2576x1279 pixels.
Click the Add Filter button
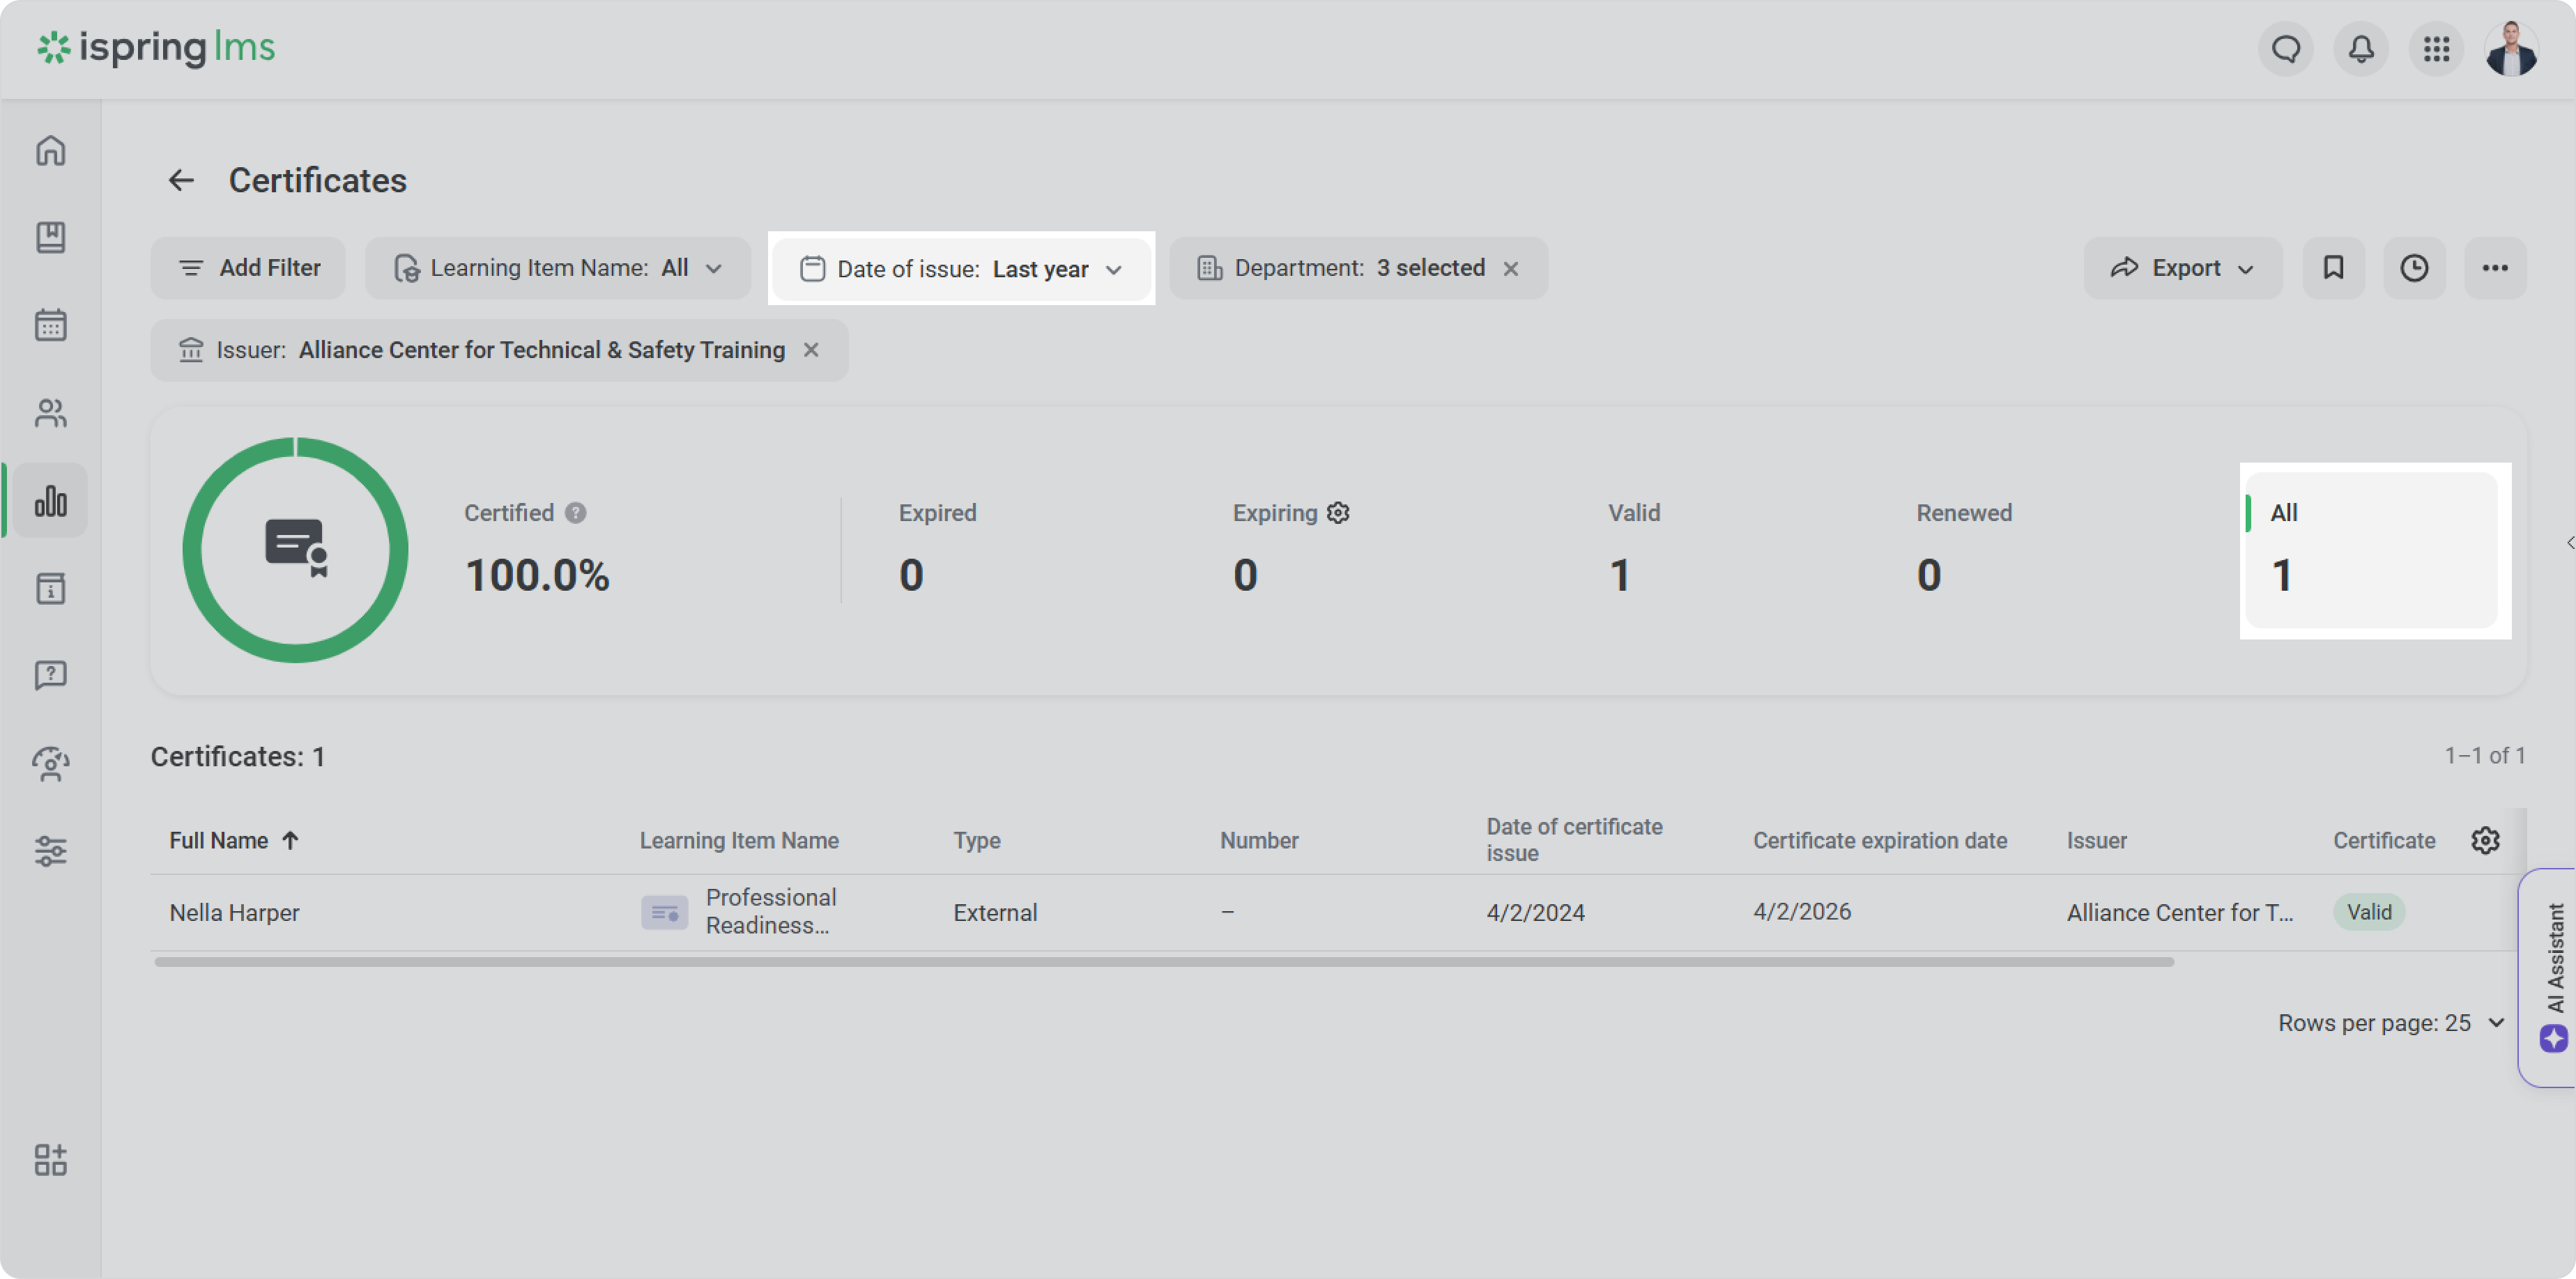(x=248, y=268)
